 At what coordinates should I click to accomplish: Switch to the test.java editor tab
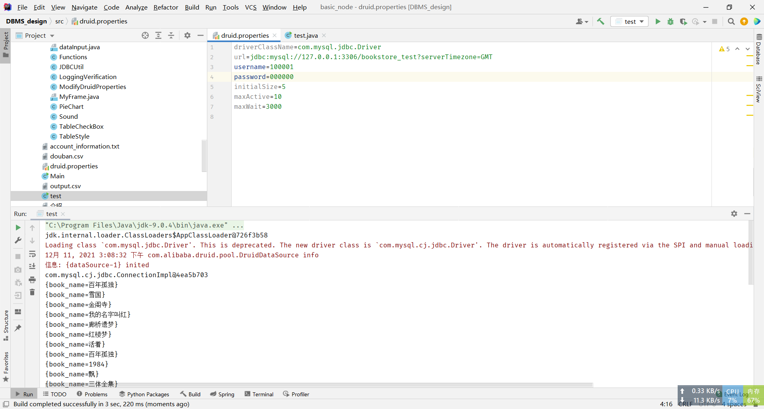[x=306, y=35]
